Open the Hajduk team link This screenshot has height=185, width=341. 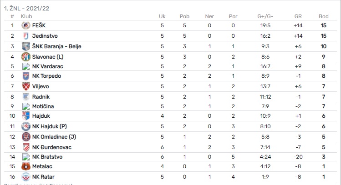click(41, 116)
